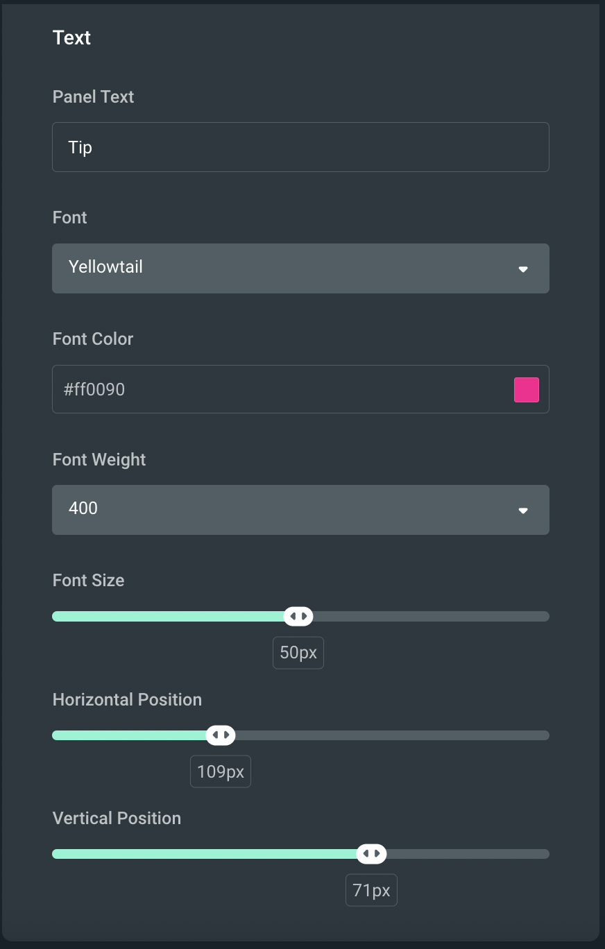Click the Font Weight dropdown arrow
The height and width of the screenshot is (949, 605).
(x=523, y=511)
